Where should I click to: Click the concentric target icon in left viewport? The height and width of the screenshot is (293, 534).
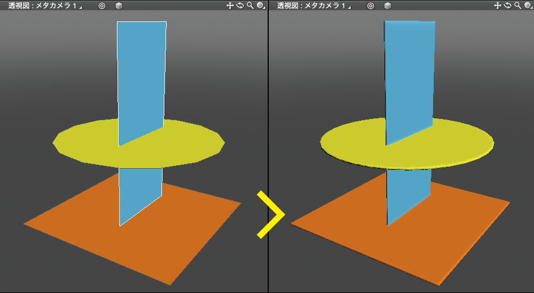pyautogui.click(x=101, y=5)
